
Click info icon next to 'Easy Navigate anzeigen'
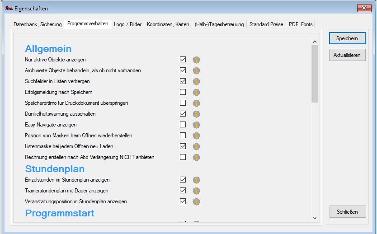coord(197,125)
